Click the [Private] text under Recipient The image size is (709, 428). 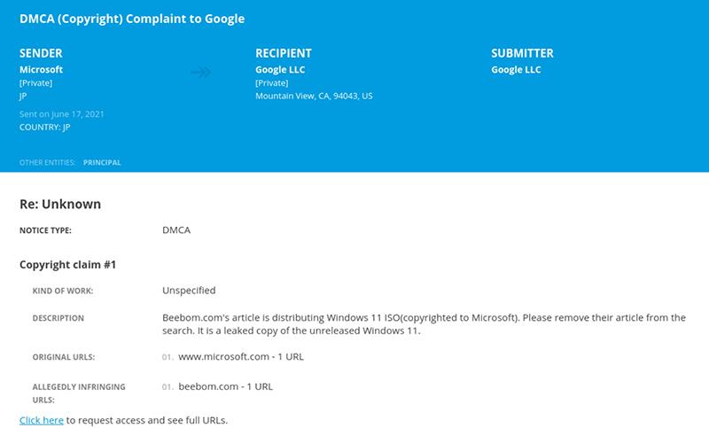click(x=271, y=83)
